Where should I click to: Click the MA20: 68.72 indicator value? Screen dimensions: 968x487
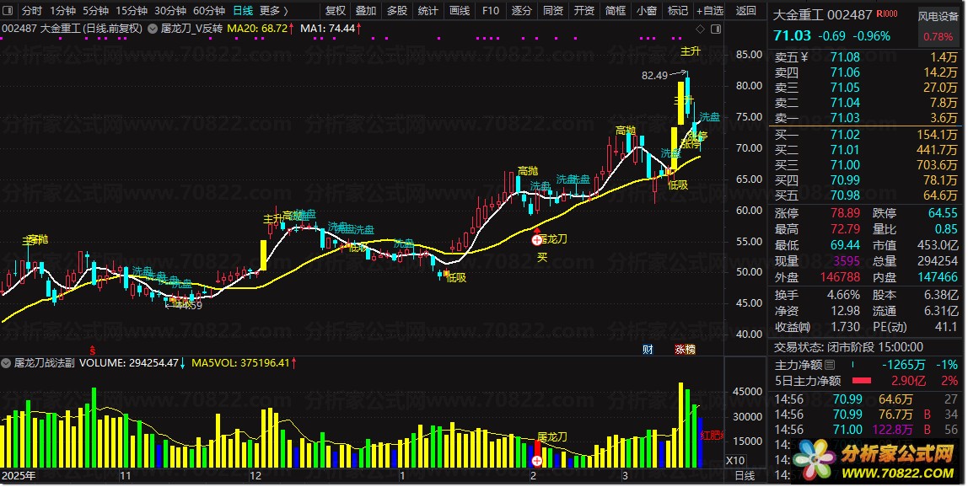(257, 29)
